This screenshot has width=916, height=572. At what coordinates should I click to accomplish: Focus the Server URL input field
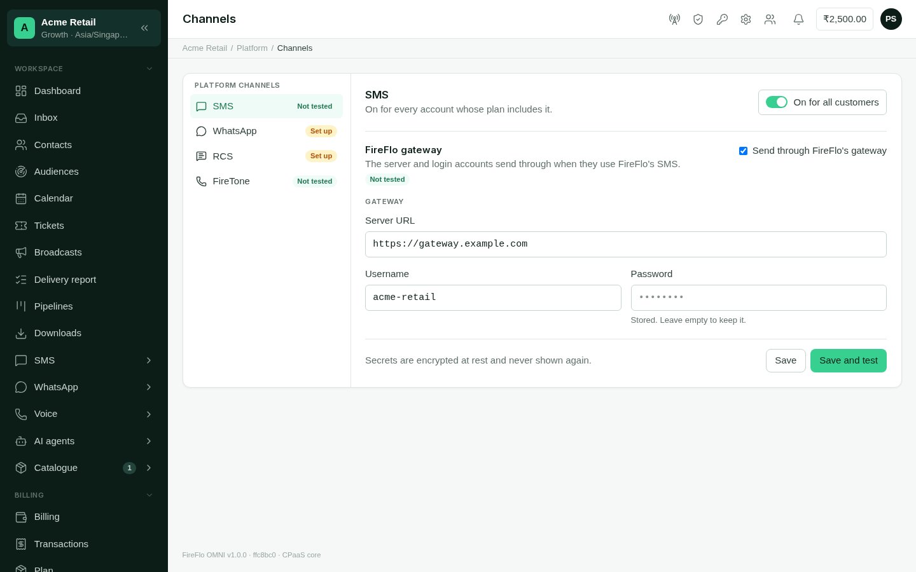(626, 244)
